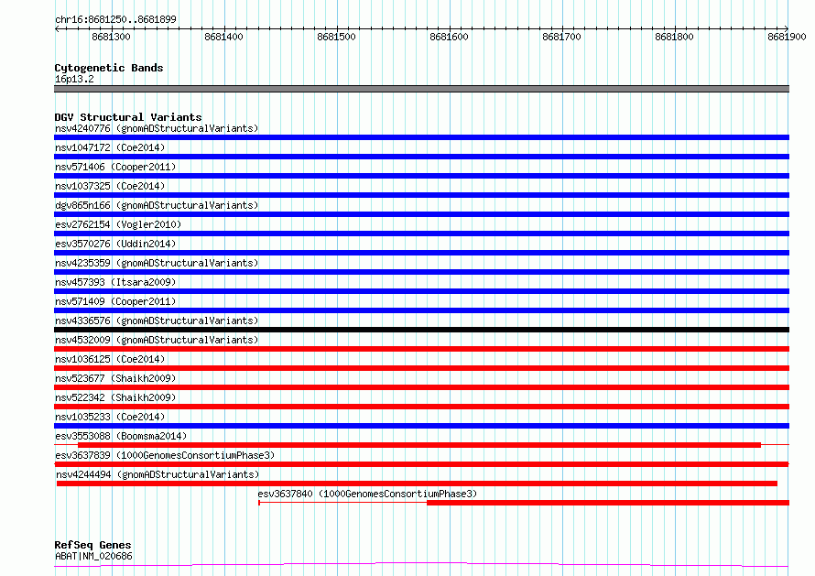The width and height of the screenshot is (815, 576).
Task: Open the ABAT|NM_020686 gene label
Action: click(x=93, y=556)
